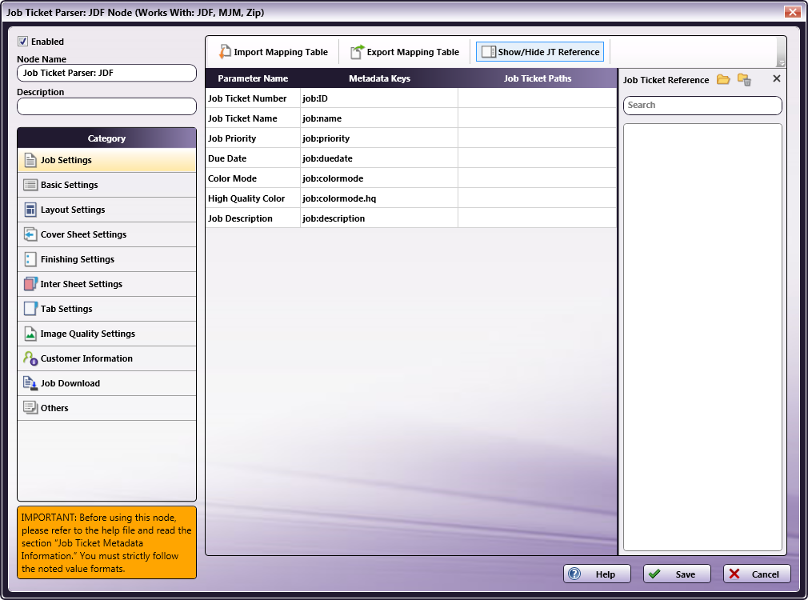Click the Show/Hide JT Reference label
Screen dimensions: 808x600
click(x=549, y=52)
